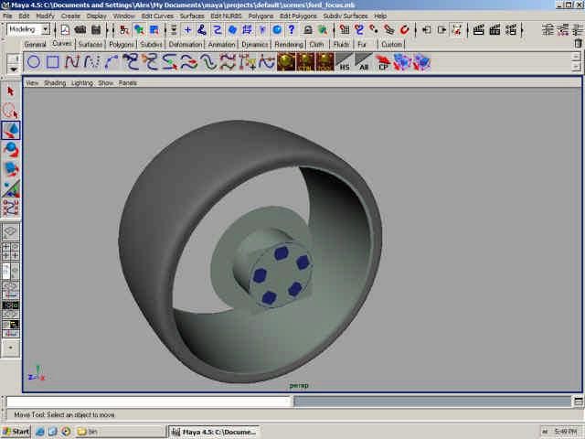Image resolution: width=585 pixels, height=439 pixels.
Task: Open the Panels menu in viewport
Action: coord(128,82)
